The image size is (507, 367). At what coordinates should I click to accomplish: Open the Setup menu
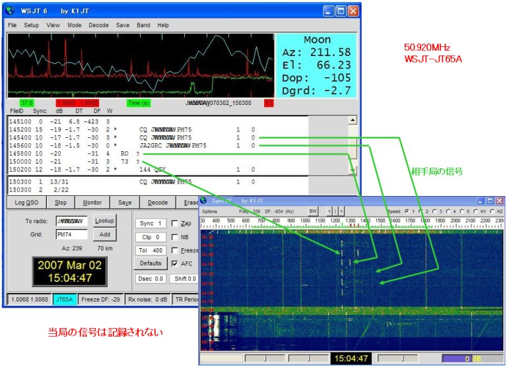pos(31,25)
